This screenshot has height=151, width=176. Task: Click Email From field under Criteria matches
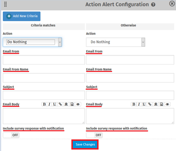click(x=44, y=60)
